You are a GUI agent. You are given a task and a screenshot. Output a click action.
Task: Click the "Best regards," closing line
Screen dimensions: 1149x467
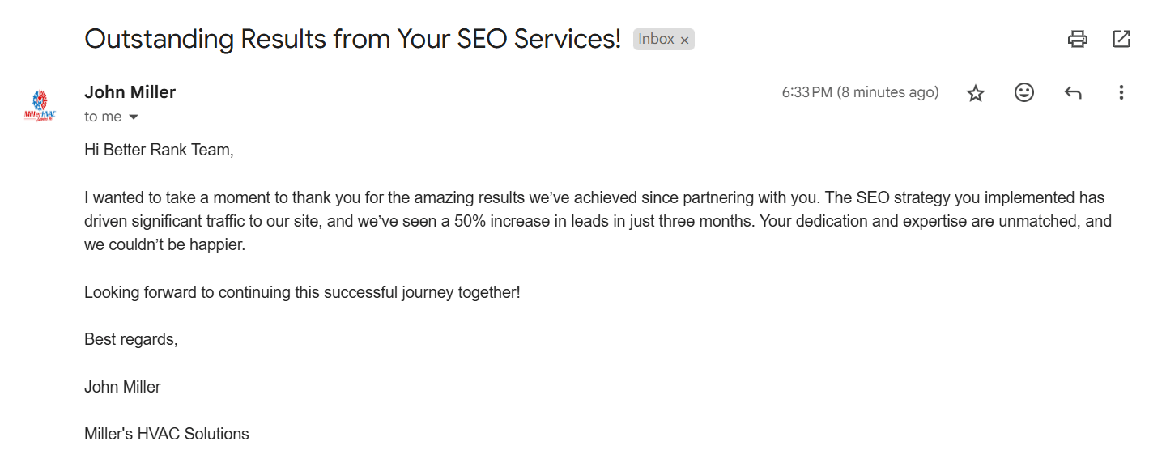point(130,339)
